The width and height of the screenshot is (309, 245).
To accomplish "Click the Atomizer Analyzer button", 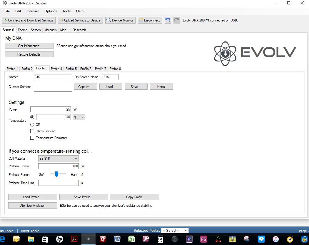I will click(x=32, y=206).
